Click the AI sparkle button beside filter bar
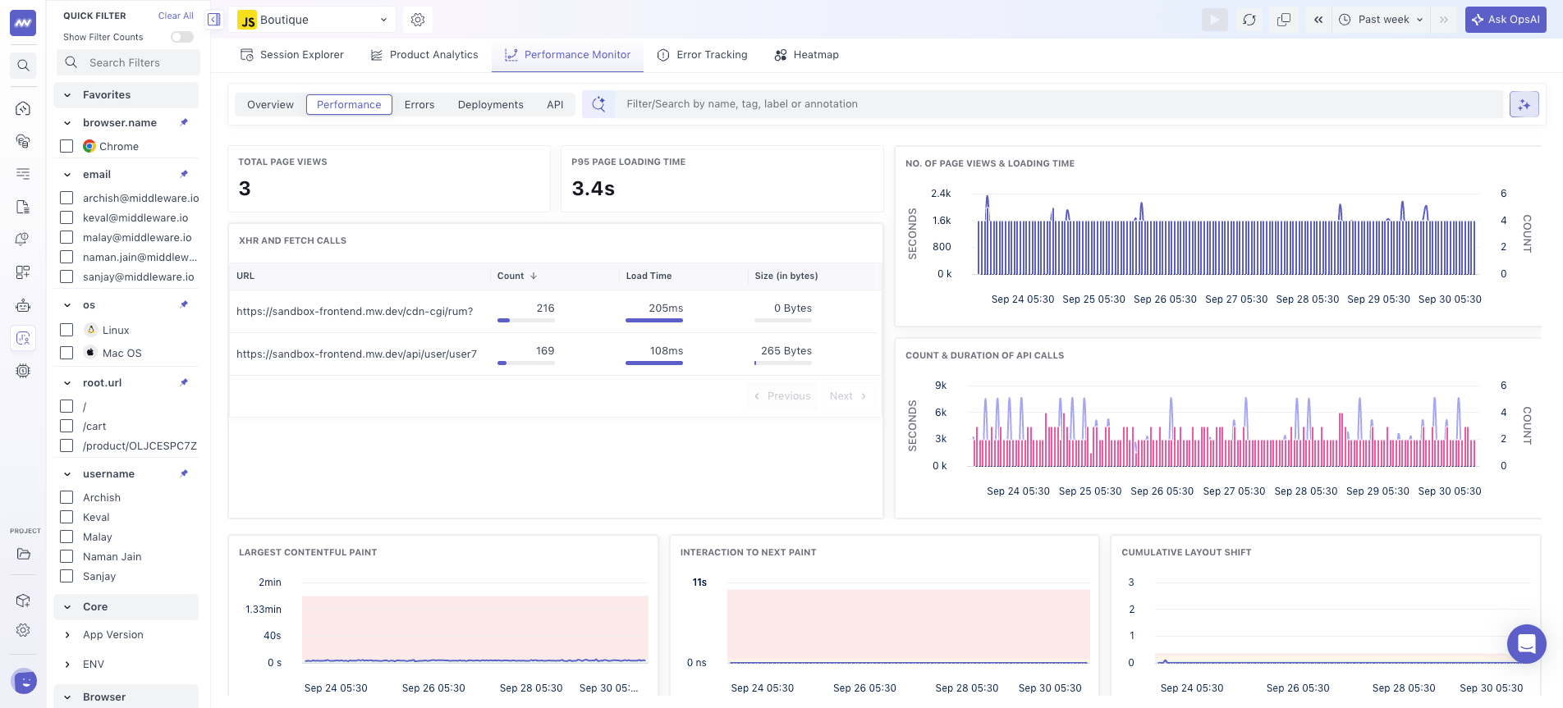This screenshot has height=708, width=1563. [x=1524, y=104]
